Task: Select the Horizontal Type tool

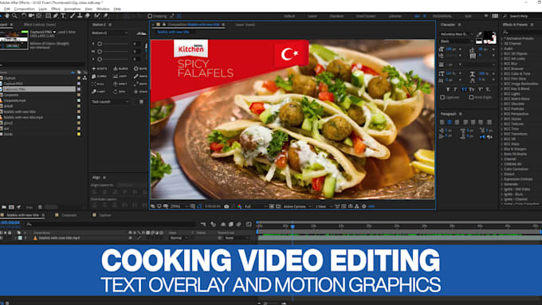Action: point(63,16)
